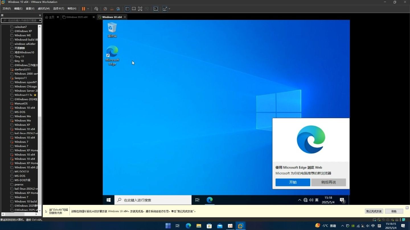The width and height of the screenshot is (410, 230).
Task: Select Windows openNT in library
Action: [x=26, y=82]
